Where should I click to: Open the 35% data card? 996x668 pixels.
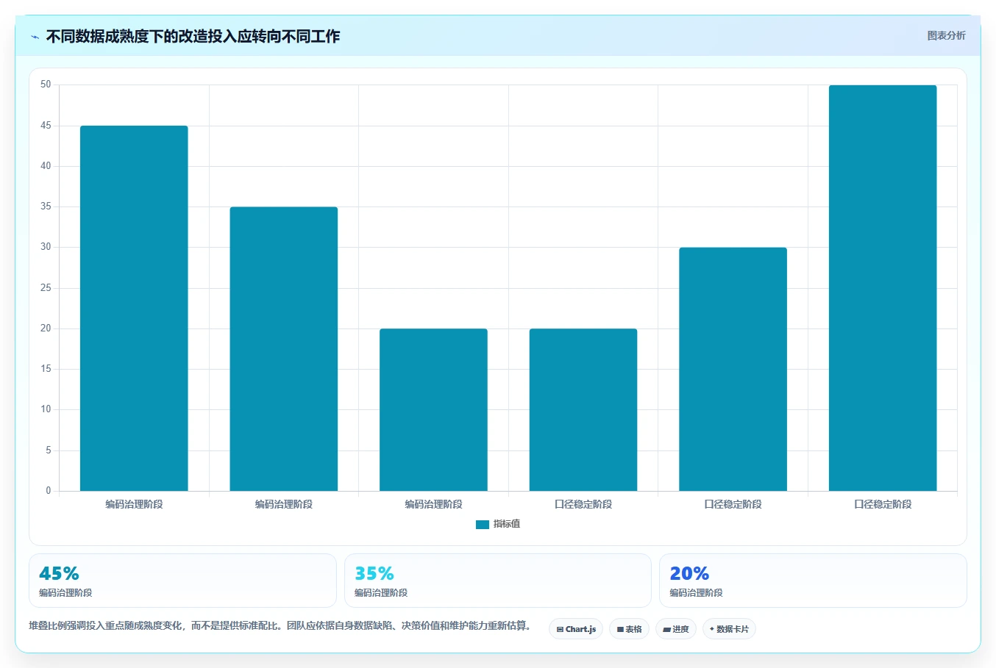[498, 581]
